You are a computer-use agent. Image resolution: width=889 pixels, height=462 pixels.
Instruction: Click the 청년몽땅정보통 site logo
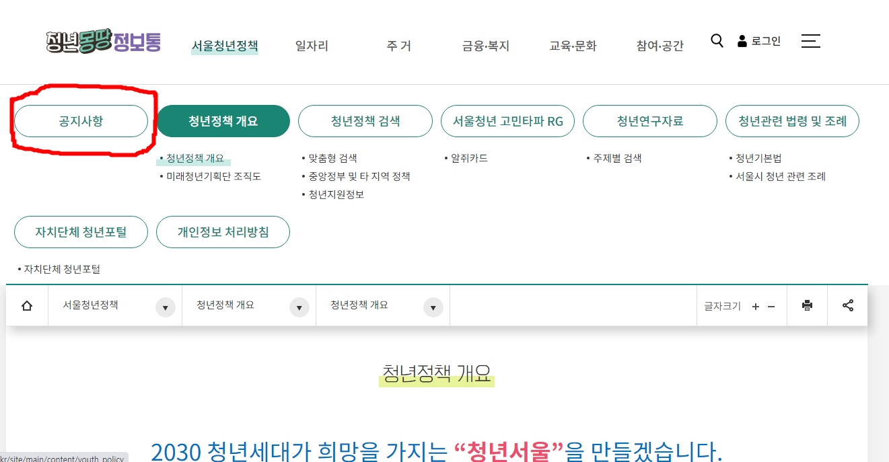point(101,42)
